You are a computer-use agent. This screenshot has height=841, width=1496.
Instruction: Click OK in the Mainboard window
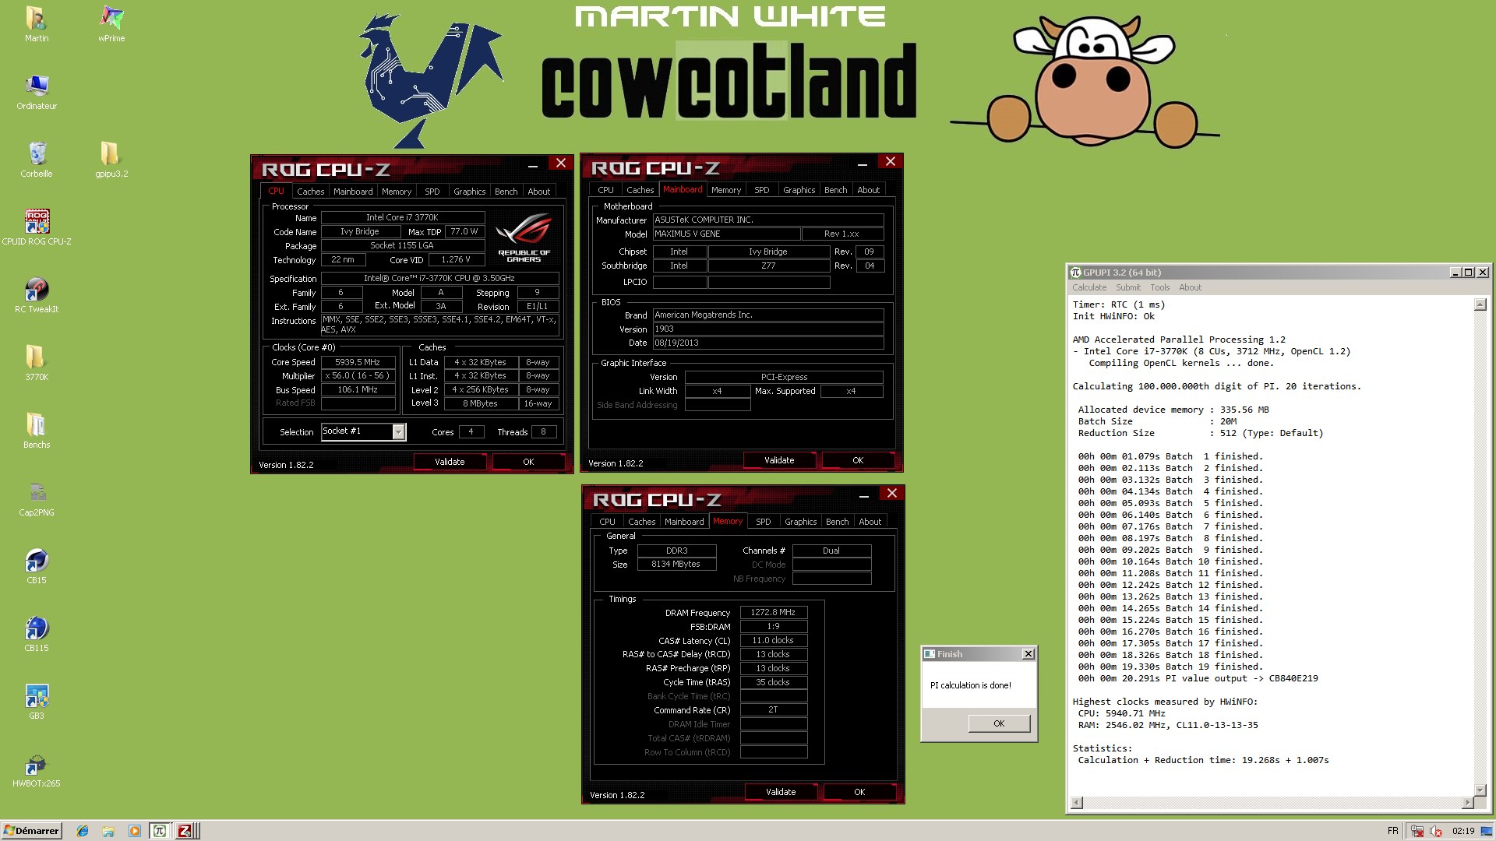coord(858,460)
